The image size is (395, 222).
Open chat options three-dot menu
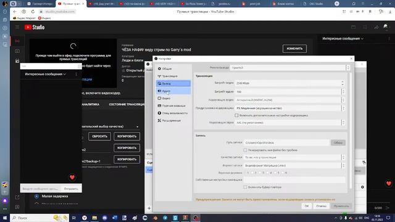coord(76,74)
